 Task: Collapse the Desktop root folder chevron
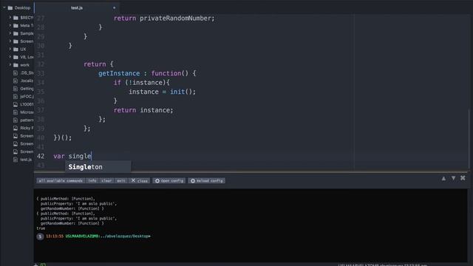point(4,8)
